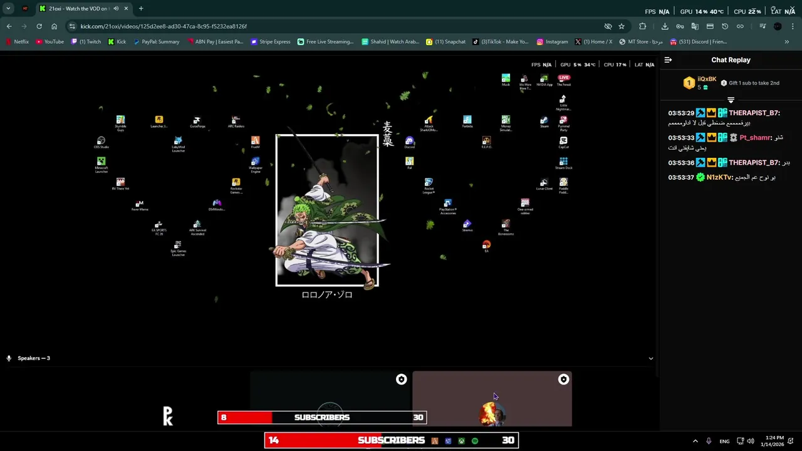Open the (1) Twitch bookmark

tap(86, 42)
